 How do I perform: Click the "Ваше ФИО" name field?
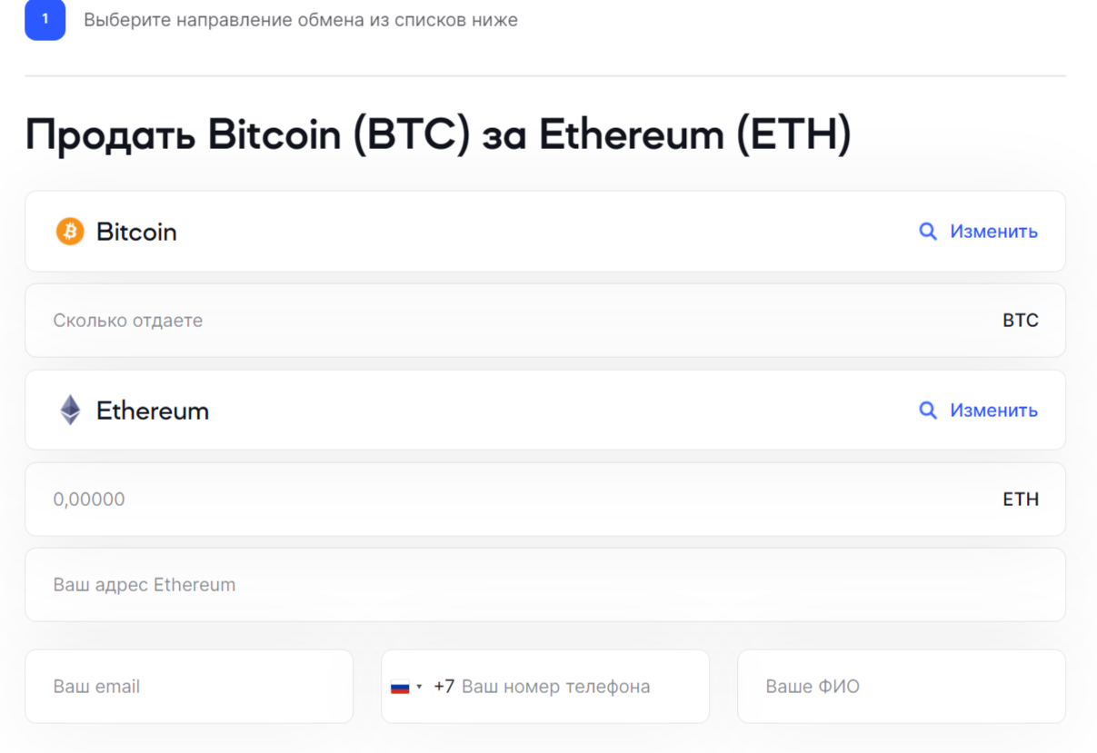tap(901, 687)
